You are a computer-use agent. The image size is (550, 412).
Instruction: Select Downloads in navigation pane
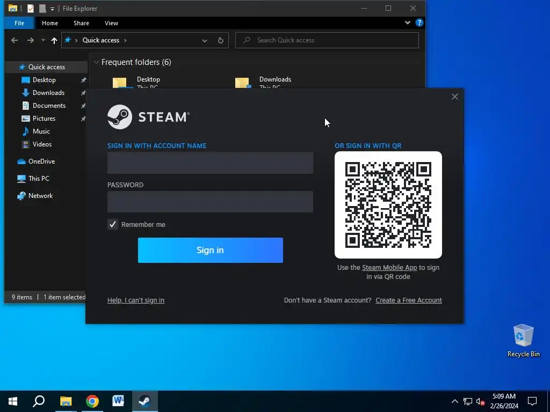tap(48, 93)
